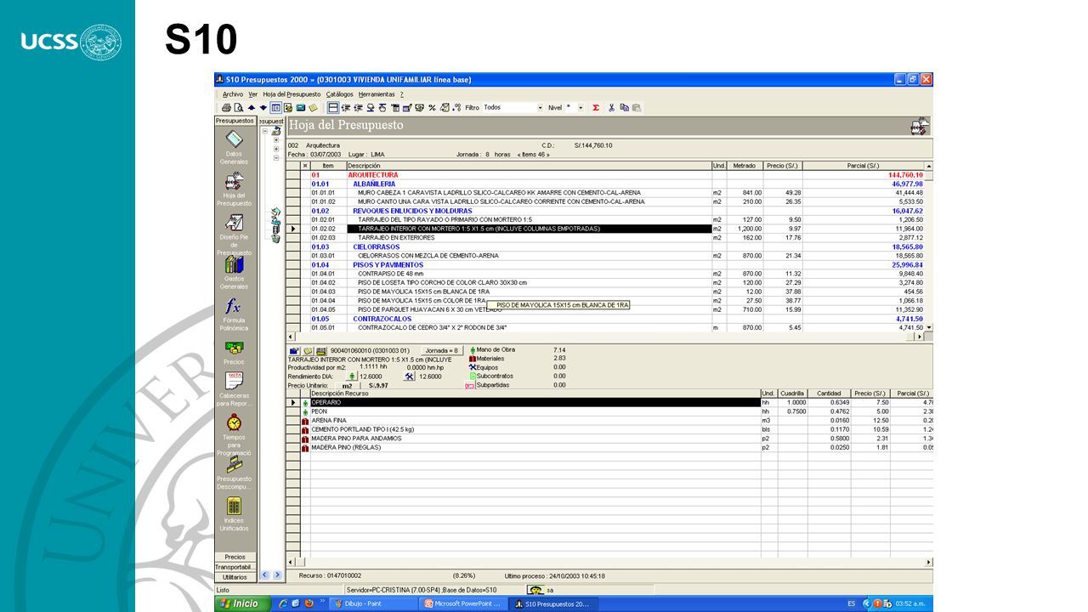Image resolution: width=1088 pixels, height=612 pixels.
Task: Open the Nivel dropdown
Action: [x=581, y=108]
